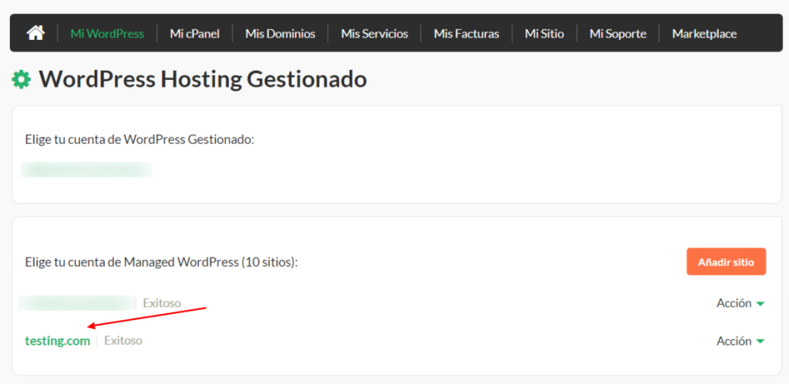The image size is (789, 384).
Task: Expand the Acción dropdown for testing.com
Action: (740, 341)
